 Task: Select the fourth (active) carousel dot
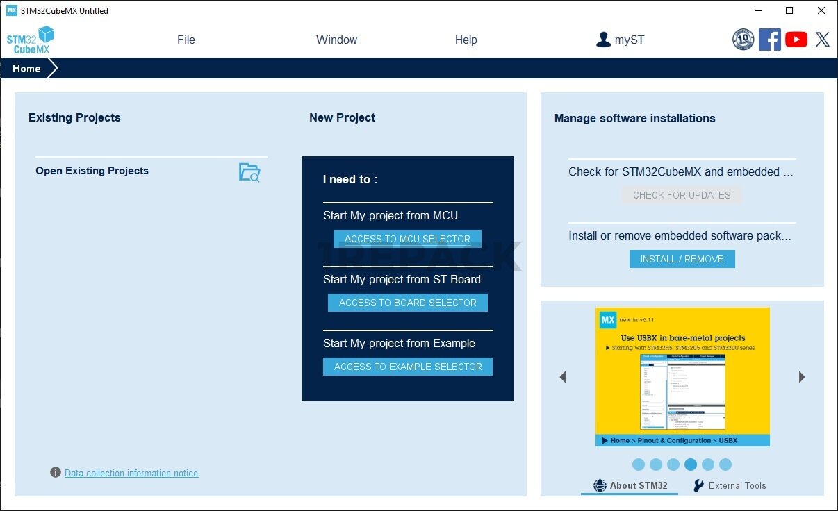coord(691,464)
